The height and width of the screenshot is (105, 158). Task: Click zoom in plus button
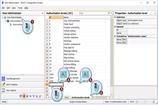coord(154,102)
